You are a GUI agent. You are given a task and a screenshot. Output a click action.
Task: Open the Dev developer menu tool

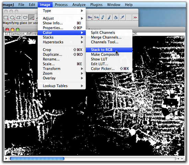pyautogui.click(x=90, y=17)
